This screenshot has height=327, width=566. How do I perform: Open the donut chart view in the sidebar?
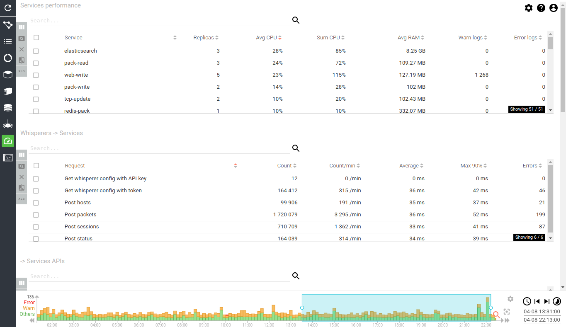point(8,58)
